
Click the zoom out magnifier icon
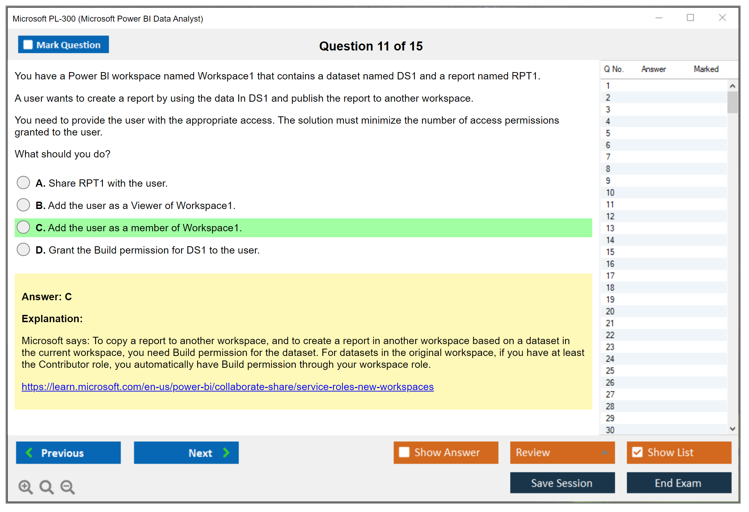pyautogui.click(x=67, y=487)
